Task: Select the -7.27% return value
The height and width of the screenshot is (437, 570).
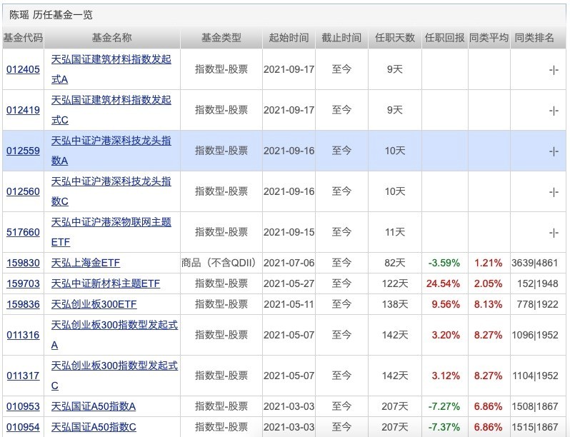Action: click(x=444, y=406)
